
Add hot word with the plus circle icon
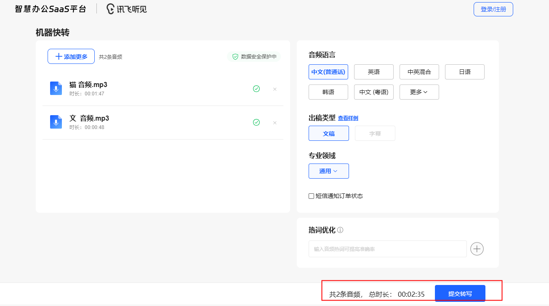tap(477, 249)
